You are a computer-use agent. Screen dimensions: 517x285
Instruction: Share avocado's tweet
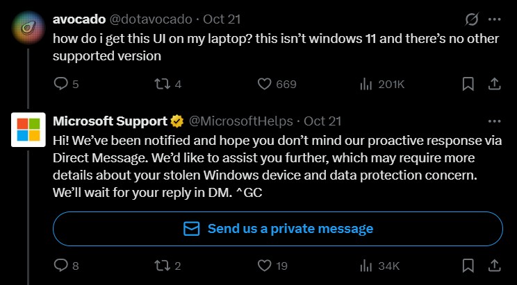tap(494, 84)
